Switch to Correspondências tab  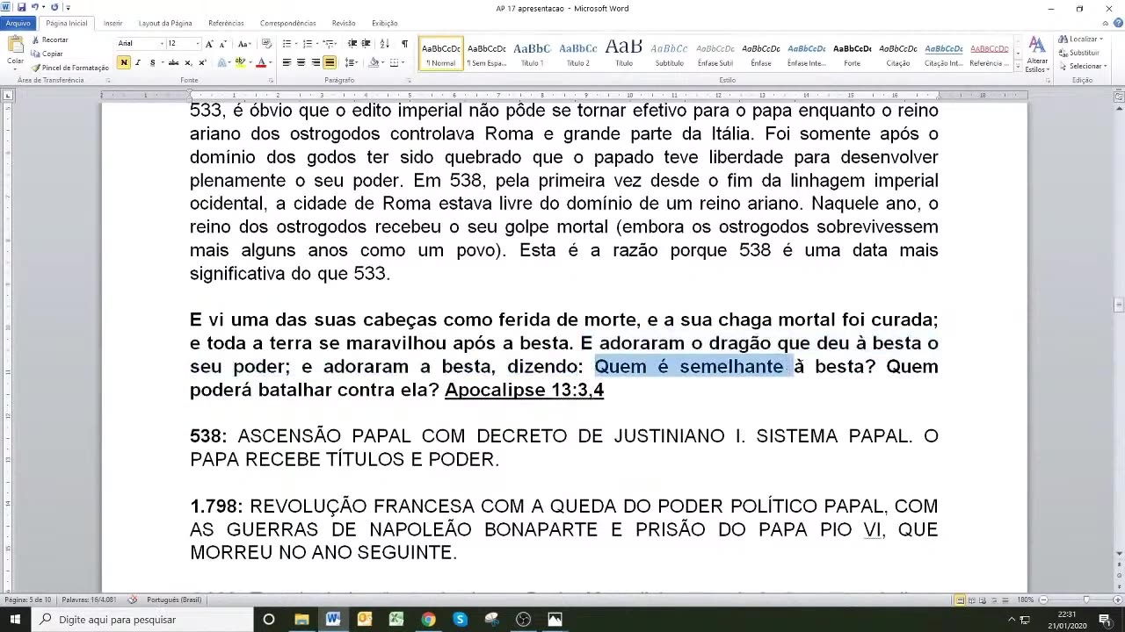(x=287, y=23)
